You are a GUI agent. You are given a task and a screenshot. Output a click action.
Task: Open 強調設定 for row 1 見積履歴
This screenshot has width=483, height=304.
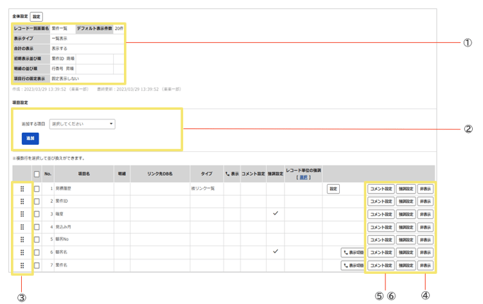coord(406,189)
